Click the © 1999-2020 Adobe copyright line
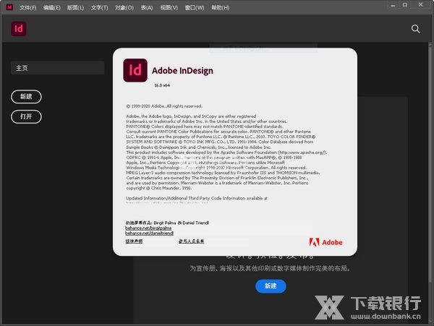This screenshot has height=326, width=434. [164, 106]
